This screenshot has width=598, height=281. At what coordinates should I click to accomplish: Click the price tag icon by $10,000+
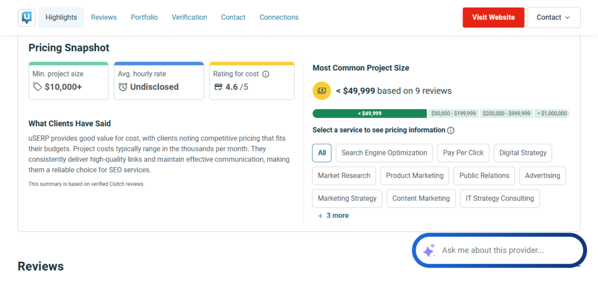pos(37,87)
